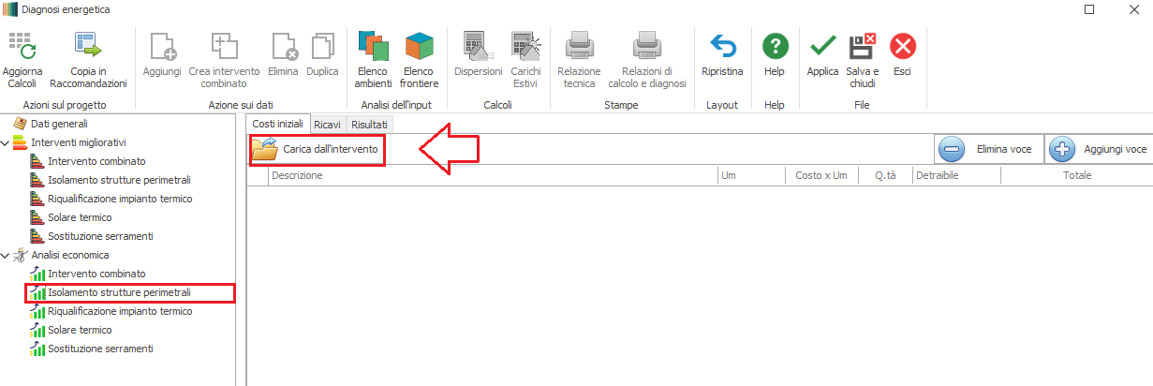Select the Costi iniziali tab

[277, 125]
